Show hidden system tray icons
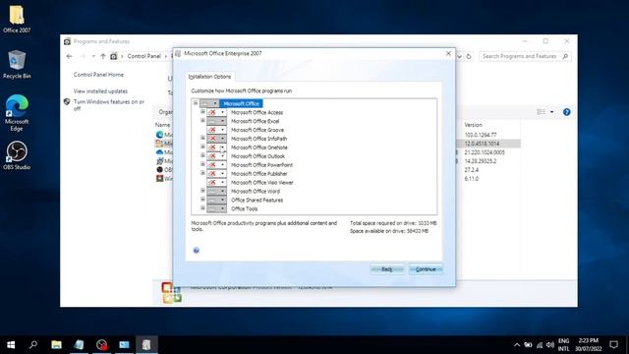The width and height of the screenshot is (629, 354). click(x=517, y=345)
